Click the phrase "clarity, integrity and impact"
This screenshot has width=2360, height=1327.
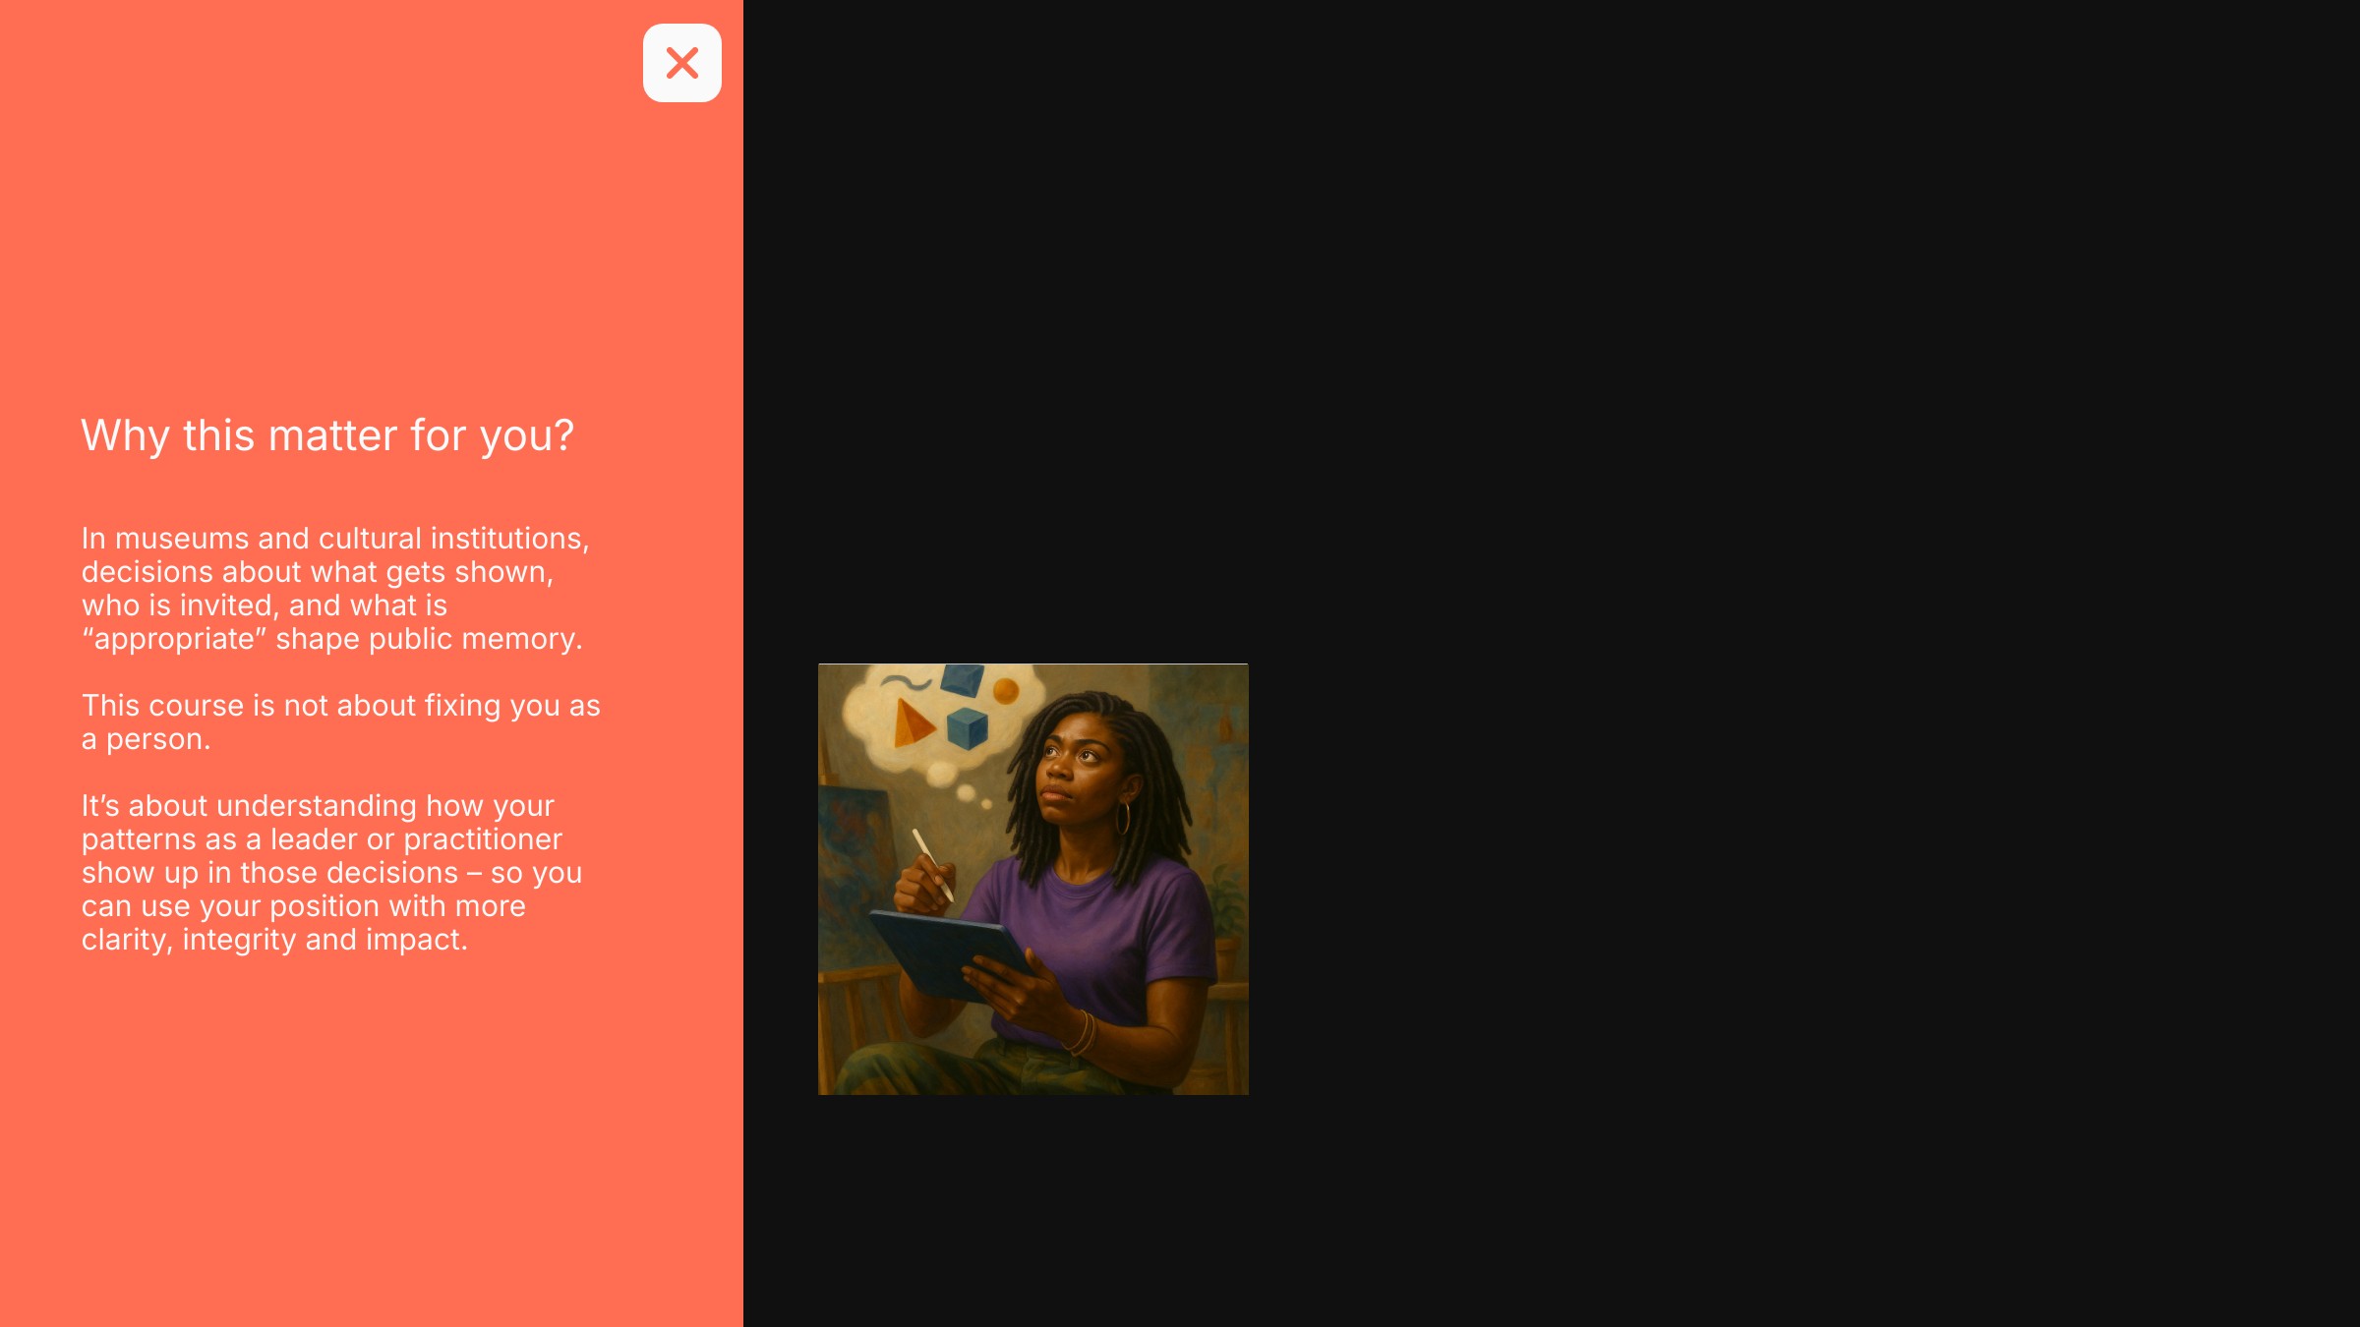274,940
